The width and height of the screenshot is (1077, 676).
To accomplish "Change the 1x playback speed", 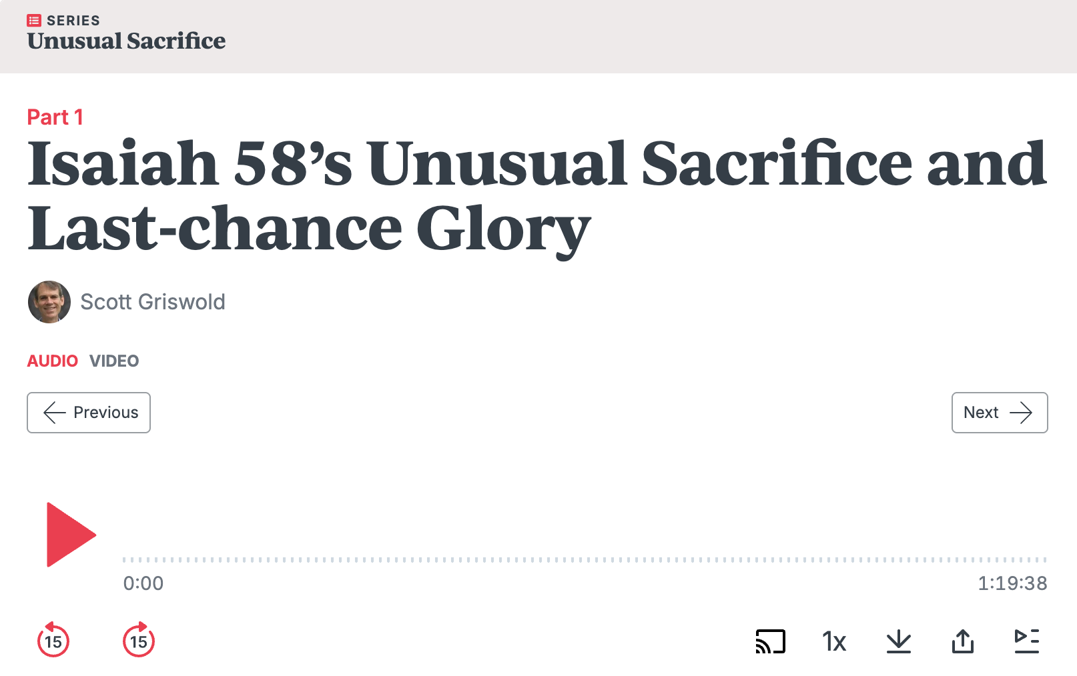I will pyautogui.click(x=834, y=641).
